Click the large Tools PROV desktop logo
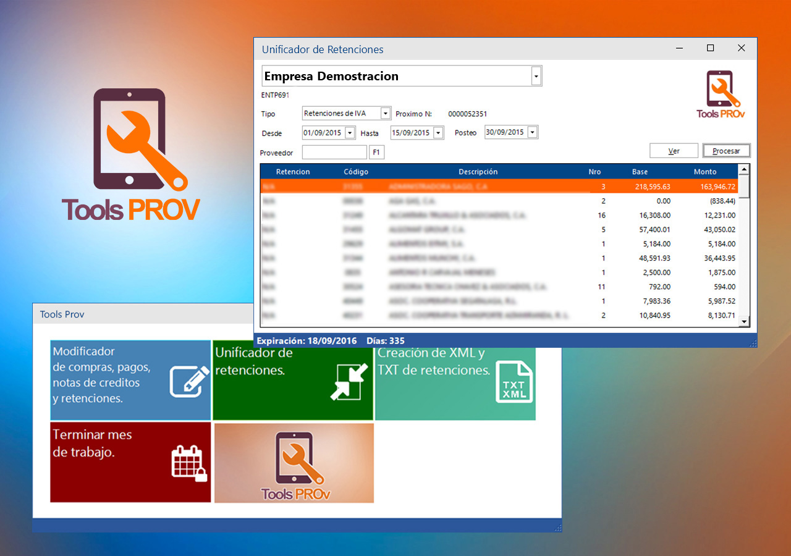This screenshot has height=556, width=791. 131,154
